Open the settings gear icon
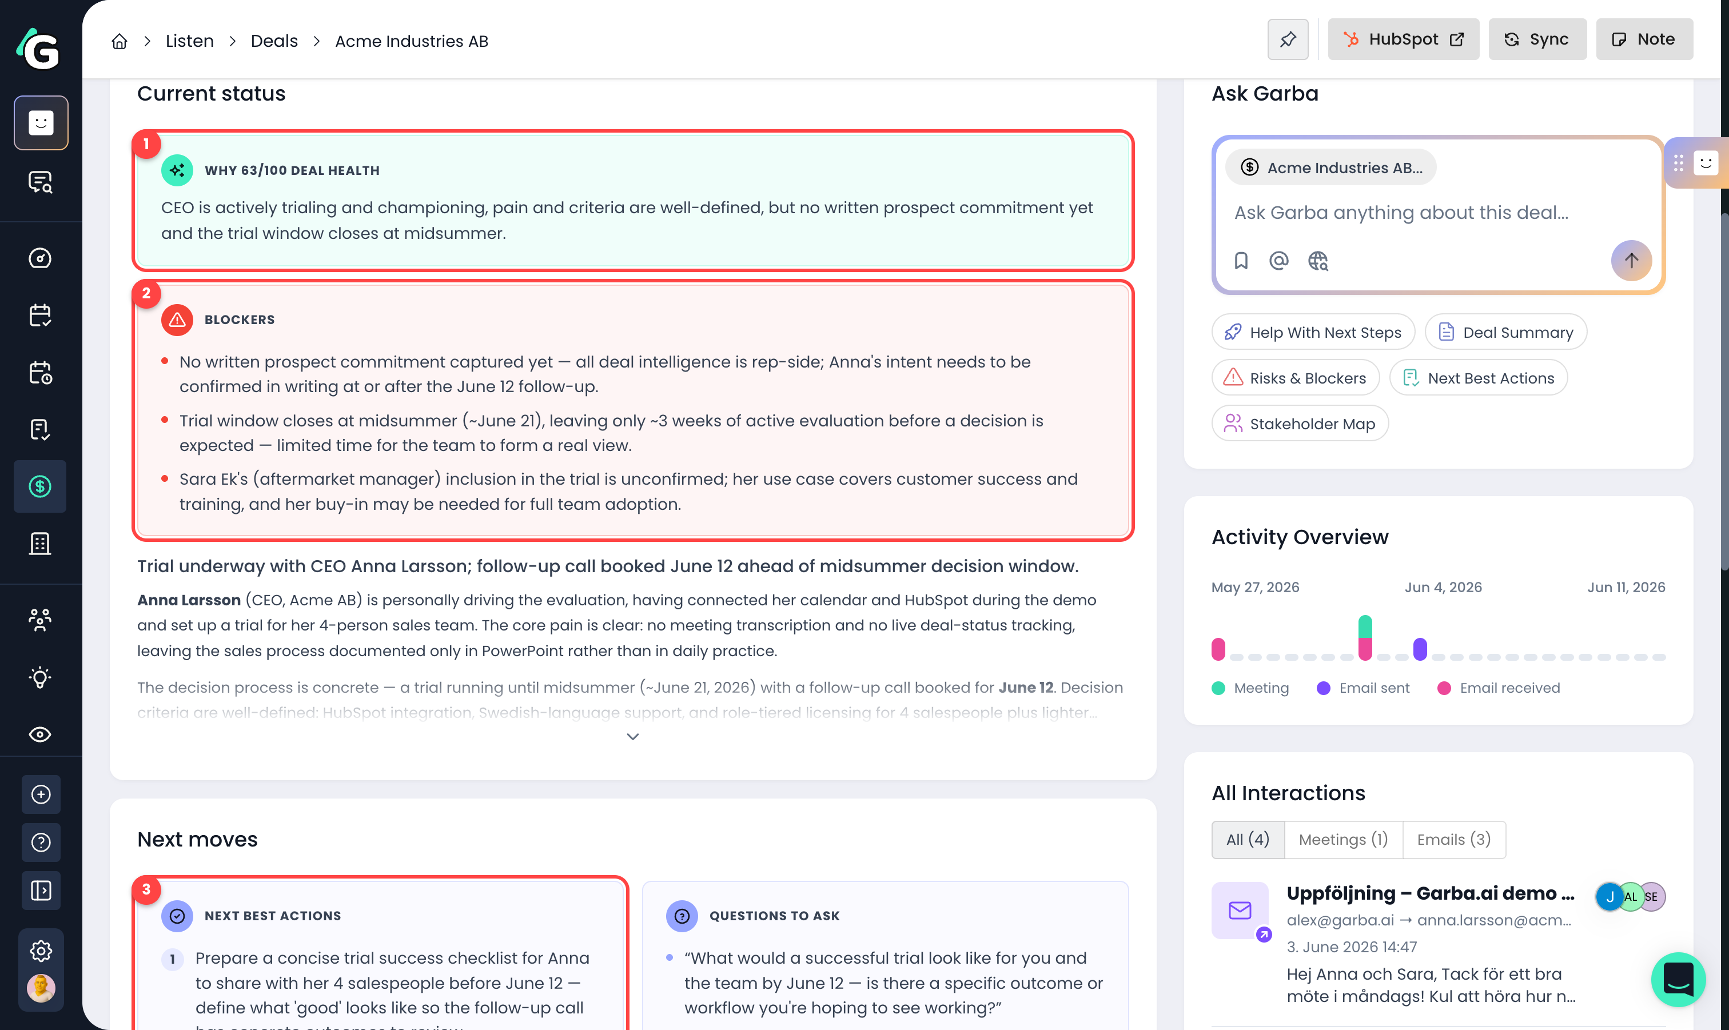Image resolution: width=1729 pixels, height=1030 pixels. click(x=41, y=951)
